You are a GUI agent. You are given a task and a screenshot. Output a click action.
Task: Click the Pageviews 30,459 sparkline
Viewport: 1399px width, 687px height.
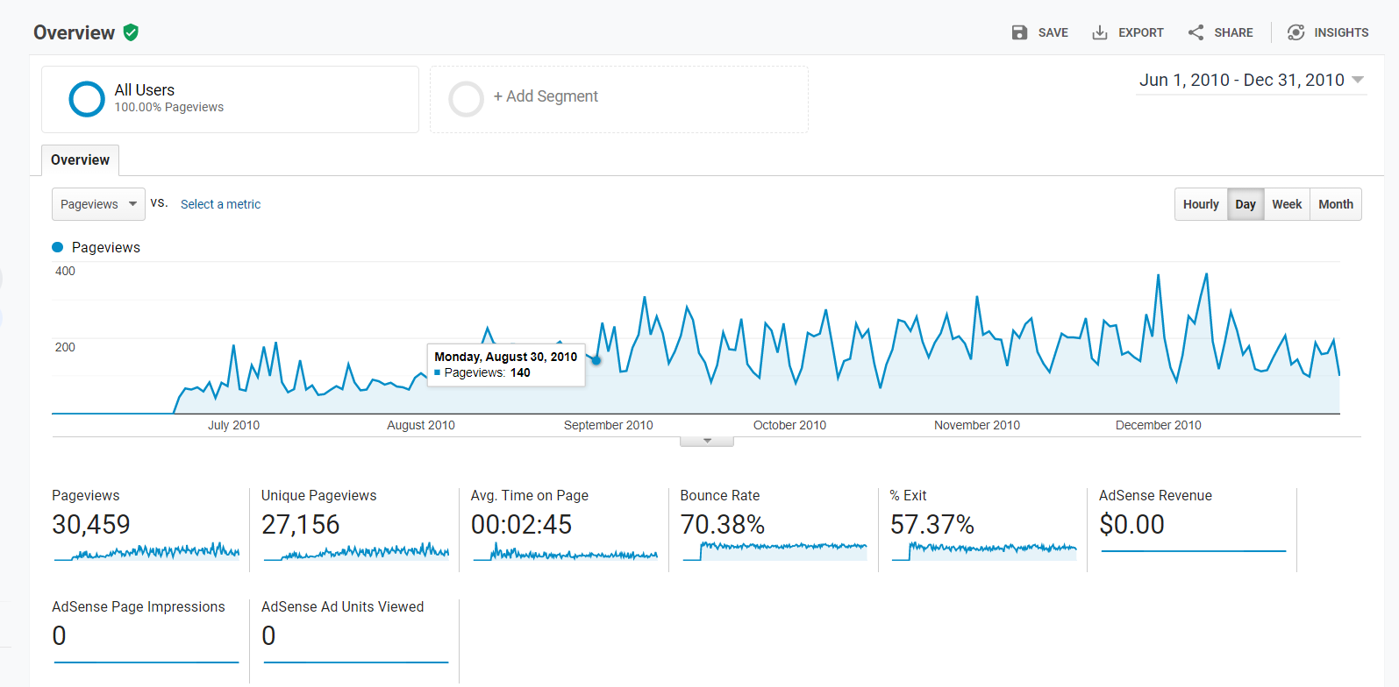coord(146,551)
